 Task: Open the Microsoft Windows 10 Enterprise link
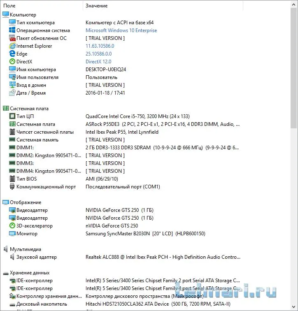click(x=121, y=30)
